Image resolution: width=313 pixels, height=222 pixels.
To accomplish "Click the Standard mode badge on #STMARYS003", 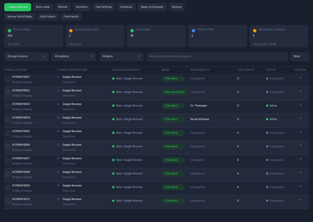I will pyautogui.click(x=173, y=106).
